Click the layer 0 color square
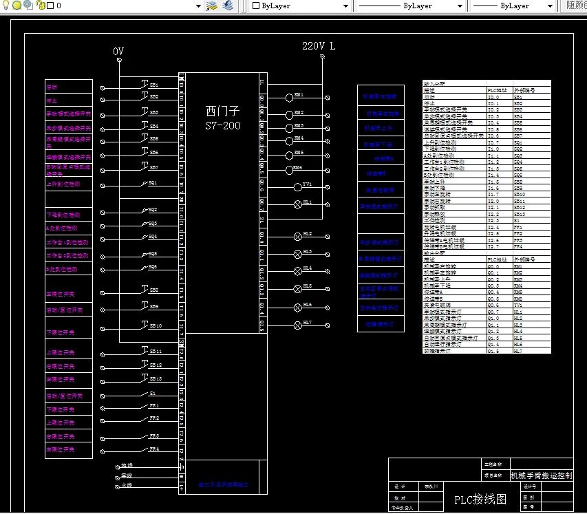This screenshot has width=587, height=514. click(50, 6)
